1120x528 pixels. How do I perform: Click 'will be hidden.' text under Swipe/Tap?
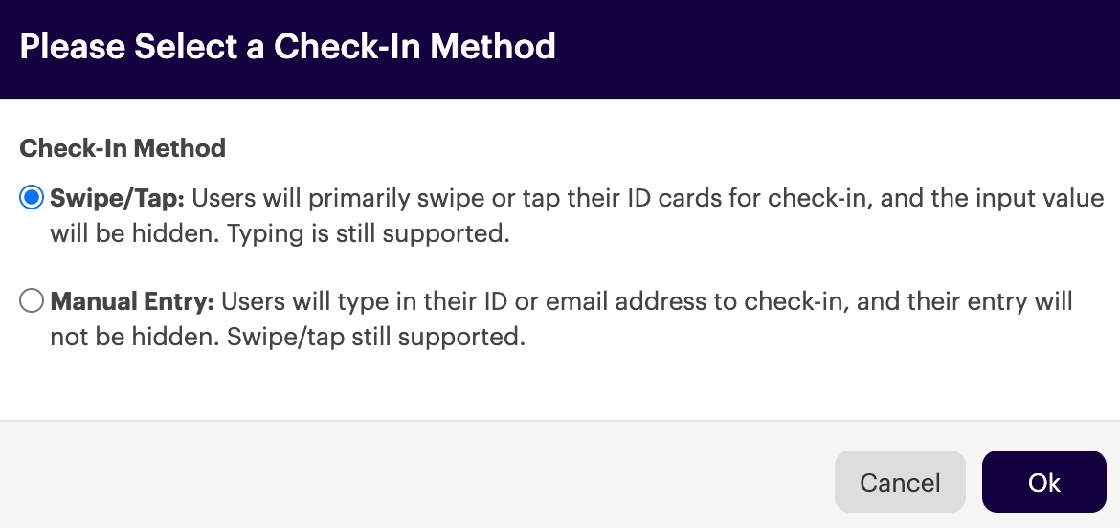(x=134, y=233)
